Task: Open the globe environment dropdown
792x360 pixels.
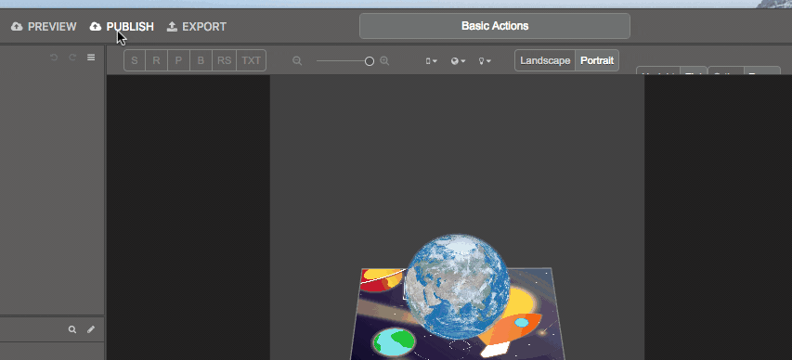Action: (x=458, y=61)
